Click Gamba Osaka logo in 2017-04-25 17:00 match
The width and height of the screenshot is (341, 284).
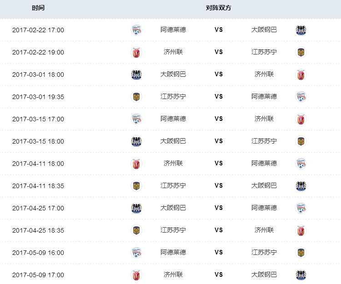tap(136, 208)
